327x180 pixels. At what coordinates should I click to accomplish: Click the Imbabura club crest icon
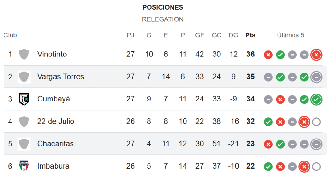24,166
